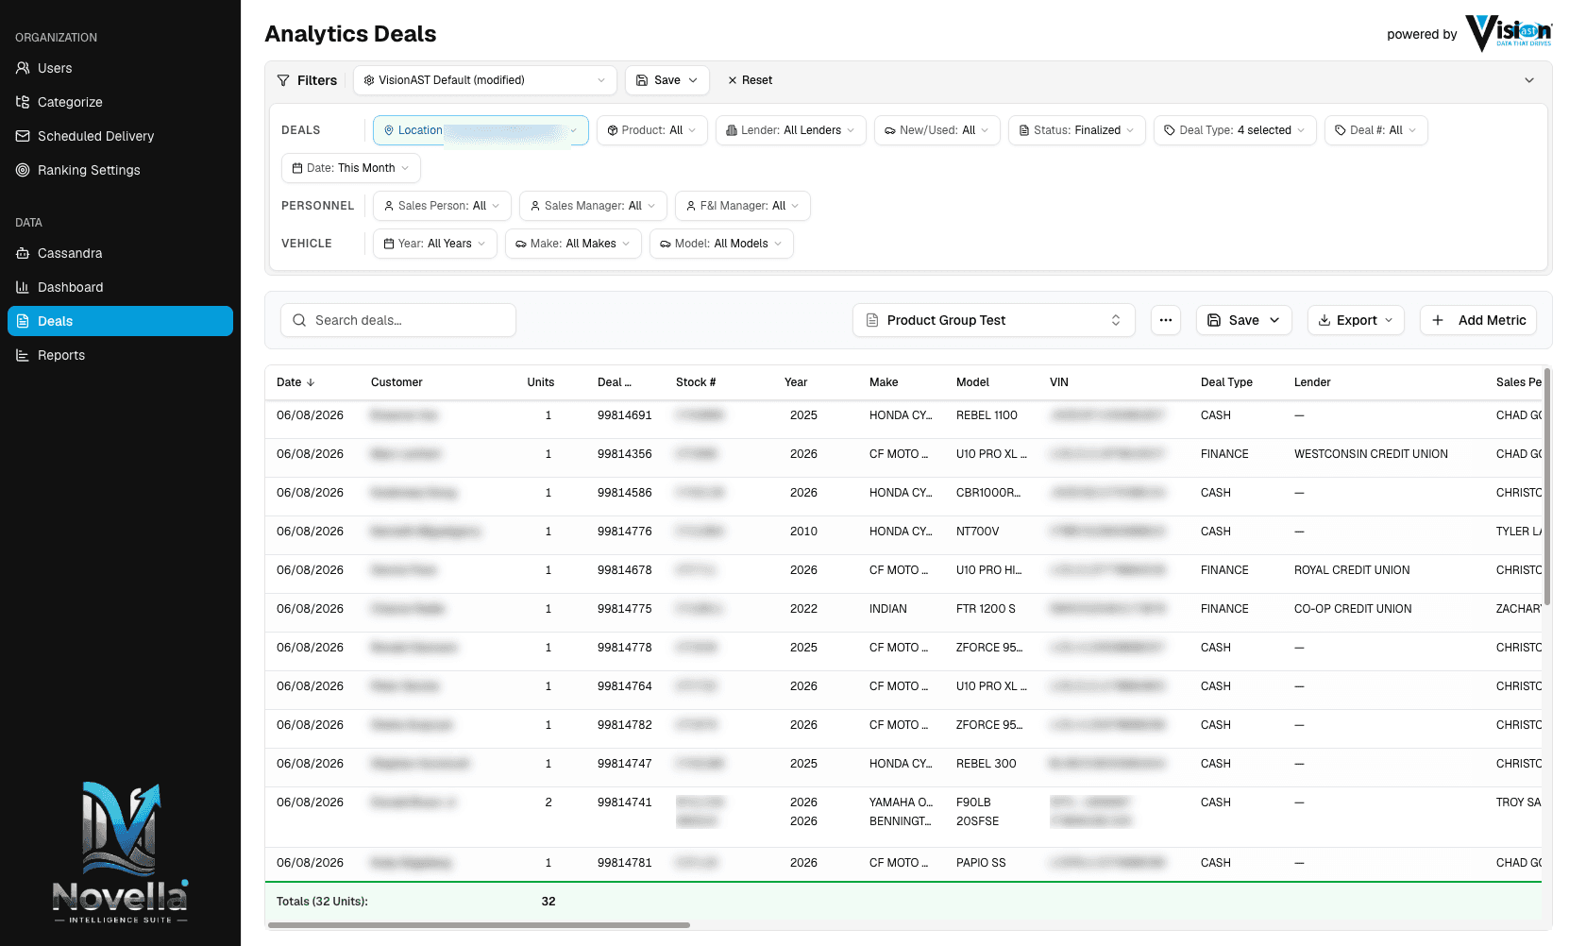This screenshot has height=946, width=1586.
Task: Open the Product Group Test view selector
Action: pos(993,320)
